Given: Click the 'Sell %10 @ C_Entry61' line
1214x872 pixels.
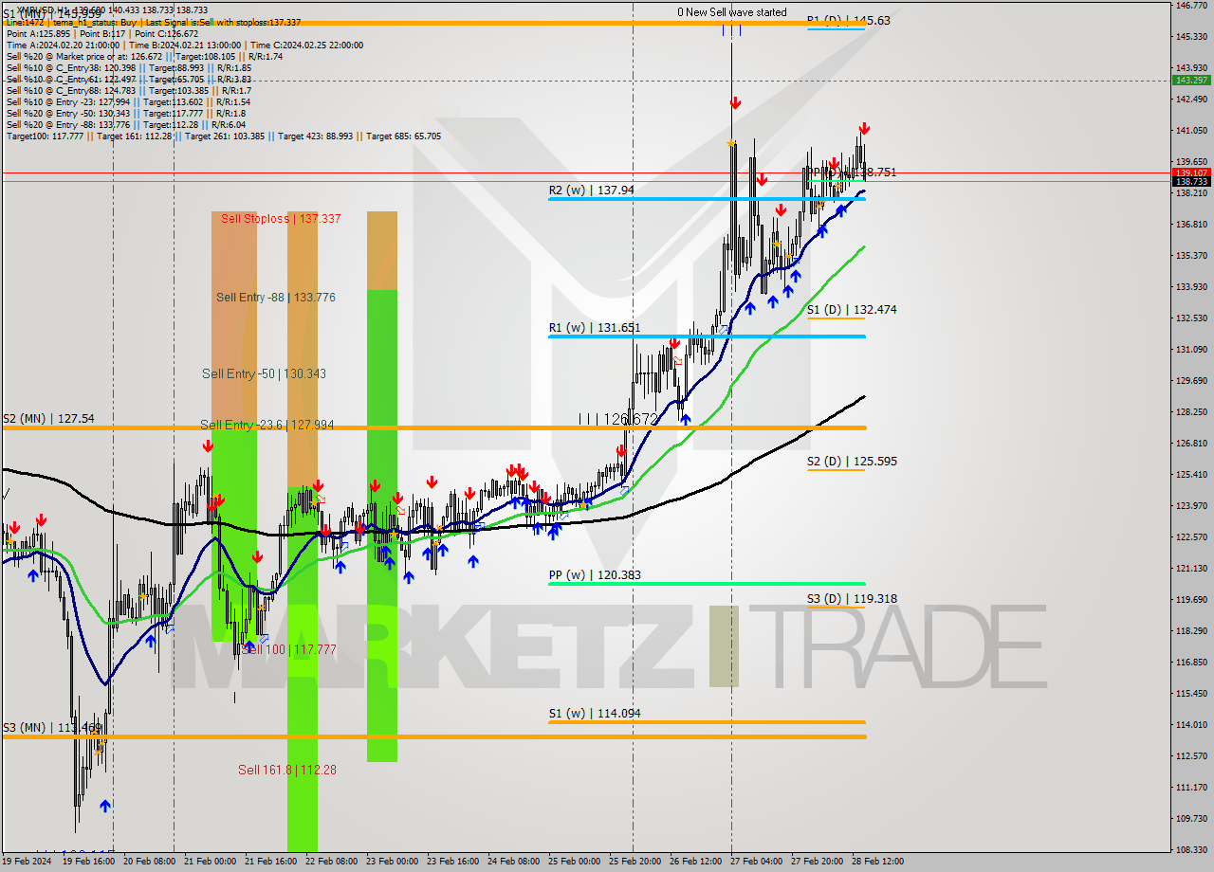Looking at the screenshot, I should point(129,79).
